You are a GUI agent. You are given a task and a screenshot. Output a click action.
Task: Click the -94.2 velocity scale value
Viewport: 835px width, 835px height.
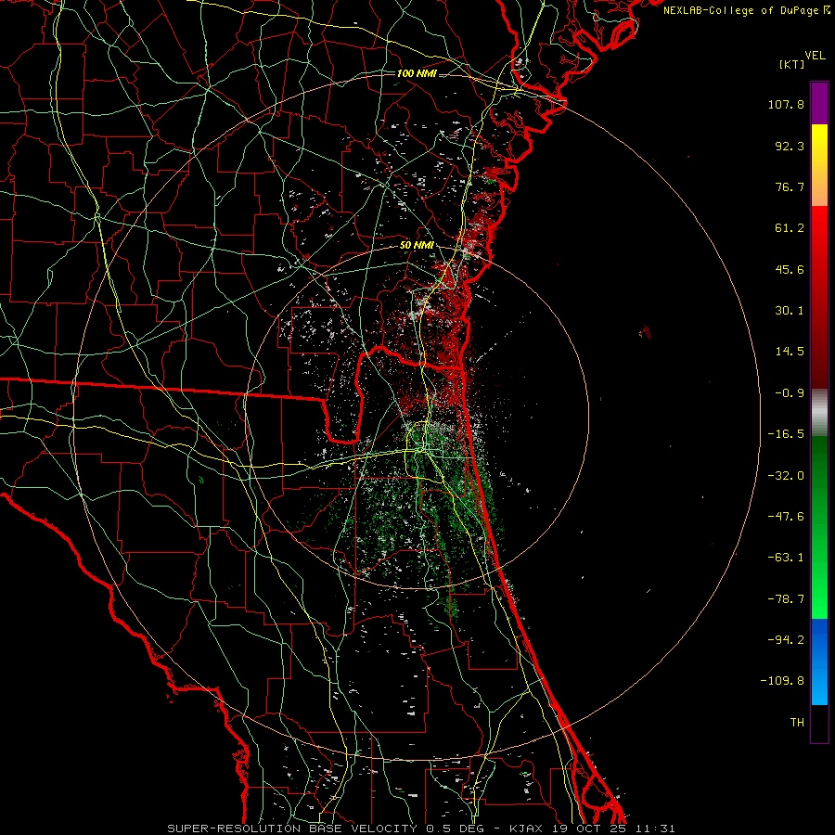(786, 639)
